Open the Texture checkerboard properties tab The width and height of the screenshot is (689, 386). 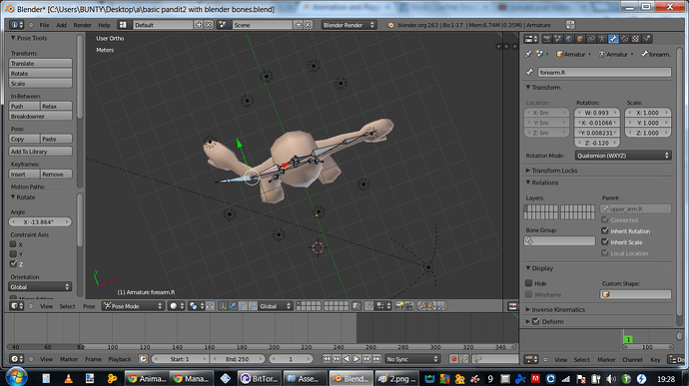tap(635, 39)
